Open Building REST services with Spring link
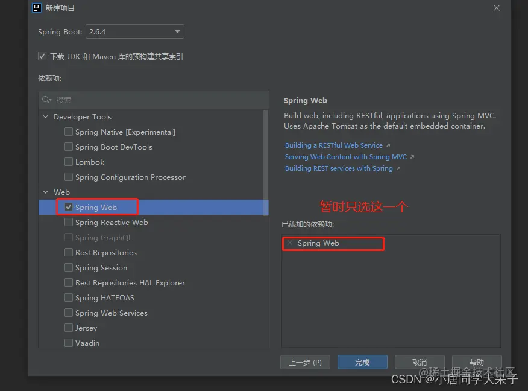The image size is (528, 391). point(339,168)
